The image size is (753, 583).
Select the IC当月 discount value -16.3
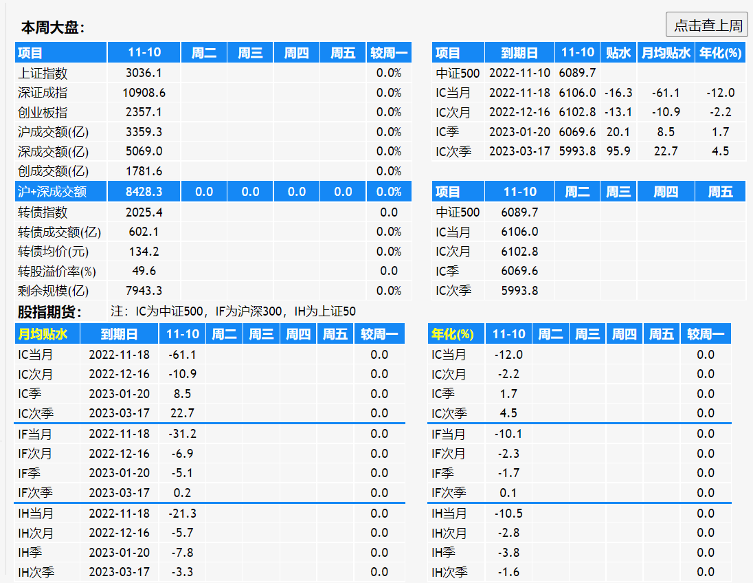[x=618, y=93]
